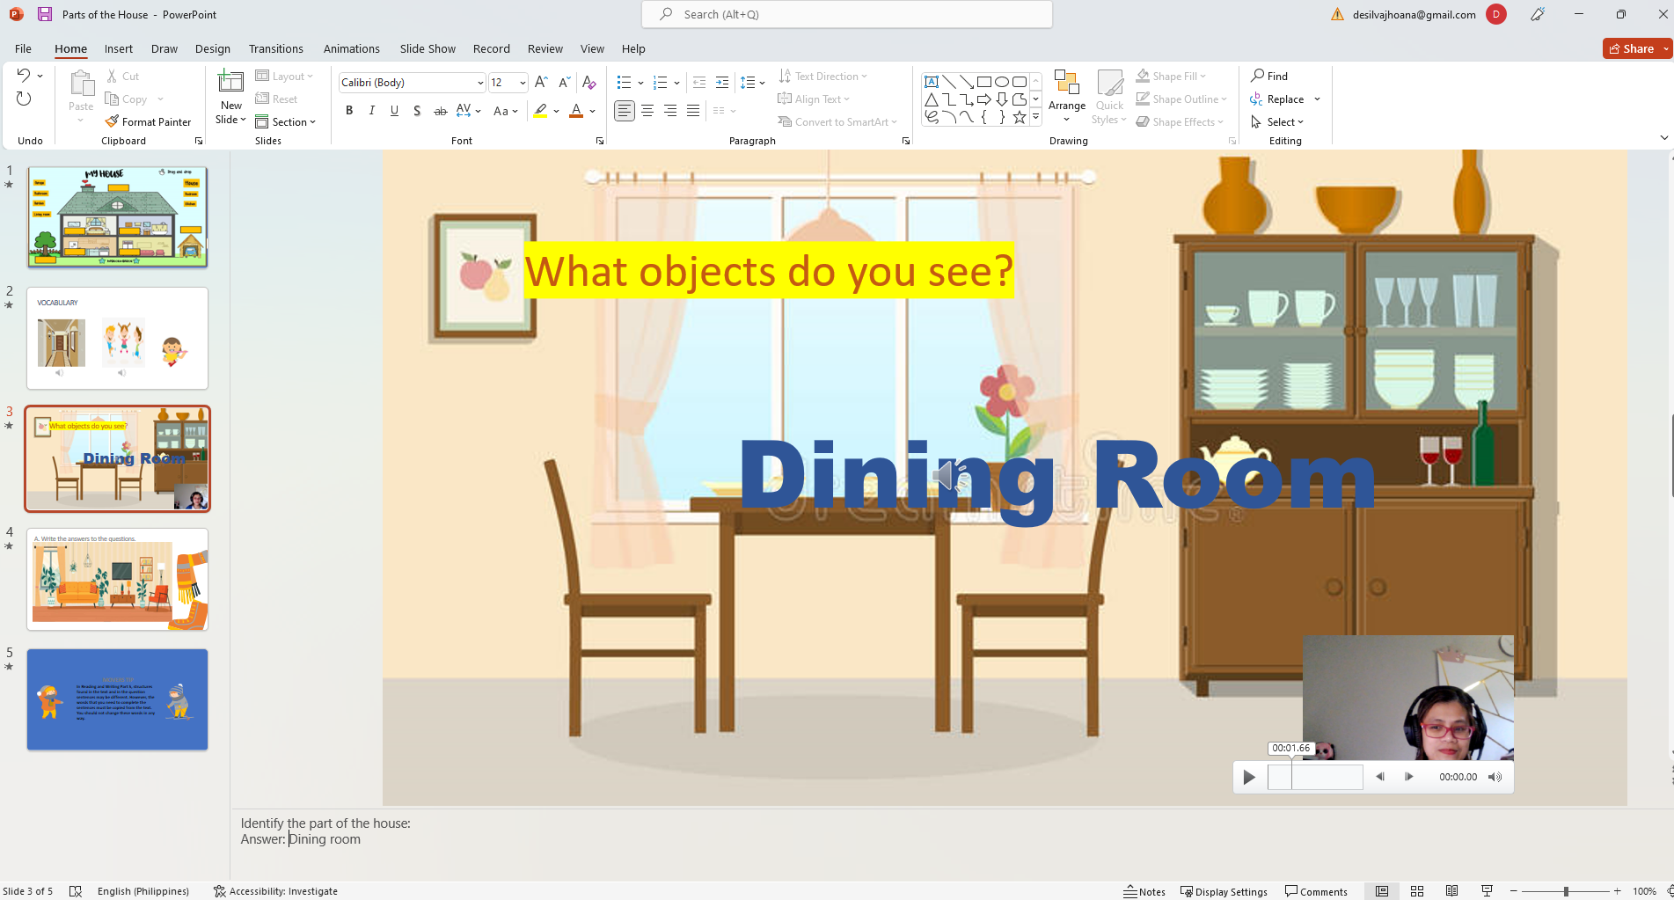Expand the Section dropdown
The height and width of the screenshot is (900, 1674).
285,121
